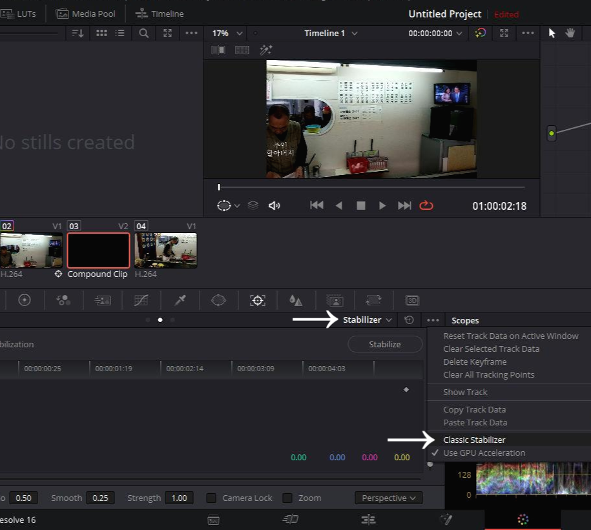Choose Clear Selected Track Data

click(491, 349)
